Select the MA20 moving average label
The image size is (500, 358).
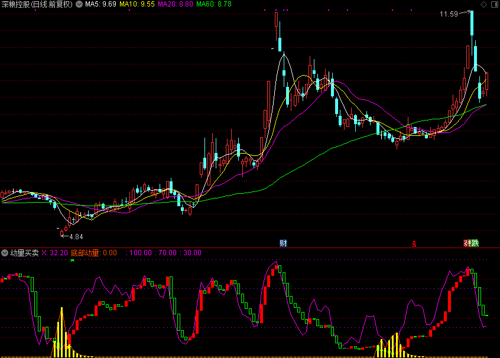point(176,4)
